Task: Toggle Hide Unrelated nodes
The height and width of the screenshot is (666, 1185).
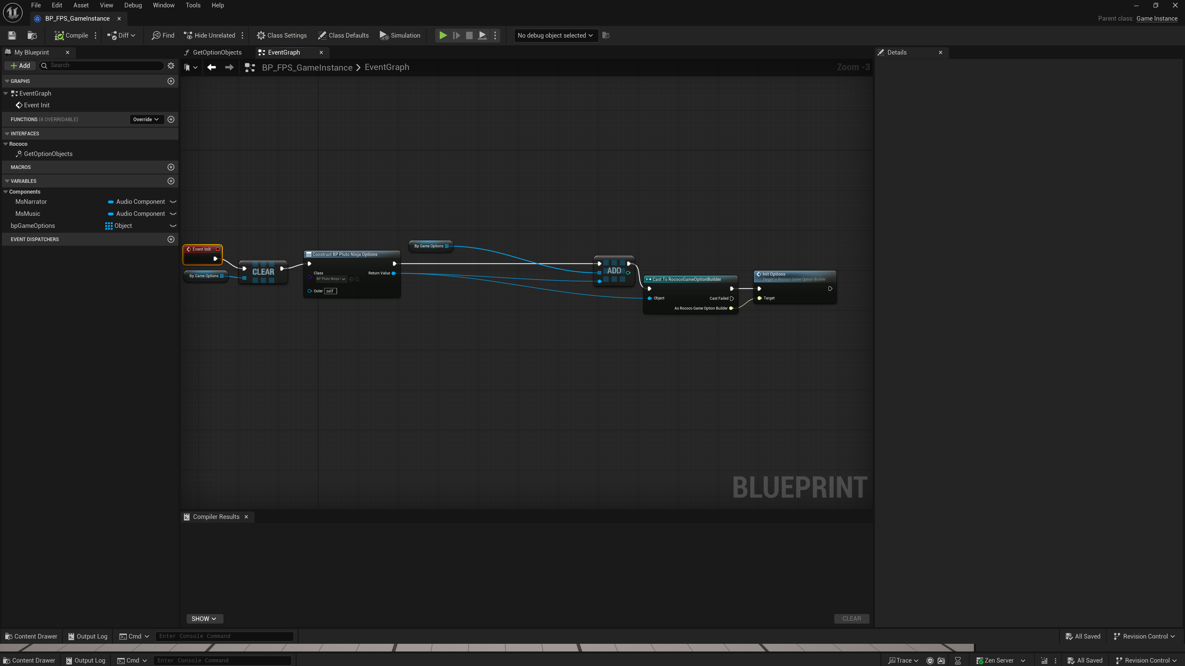Action: pyautogui.click(x=209, y=35)
